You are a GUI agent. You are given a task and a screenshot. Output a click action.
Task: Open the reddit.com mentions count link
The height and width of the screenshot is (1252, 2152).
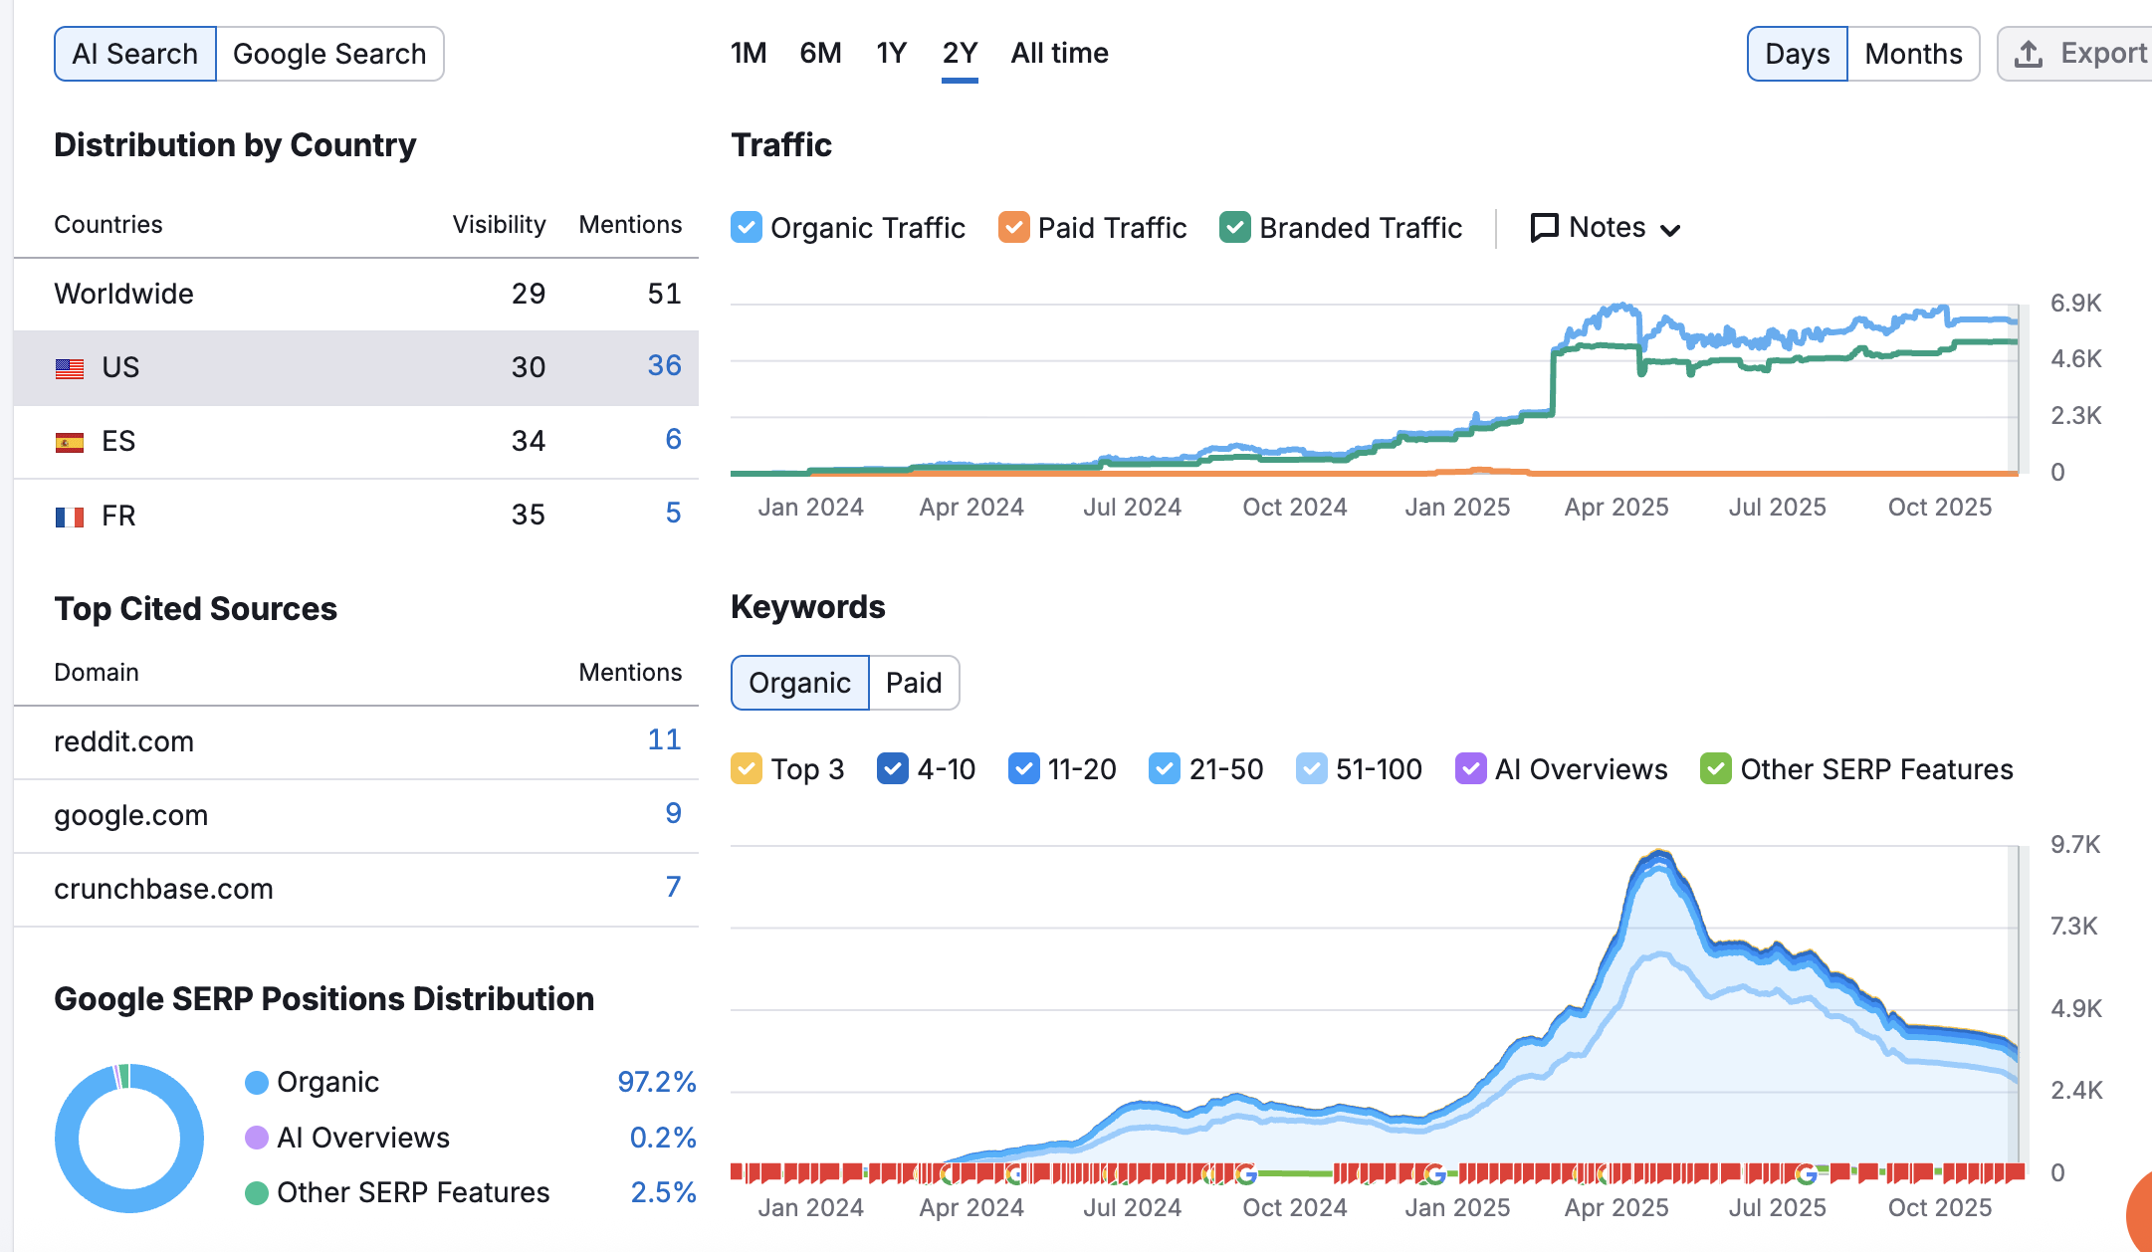[664, 739]
